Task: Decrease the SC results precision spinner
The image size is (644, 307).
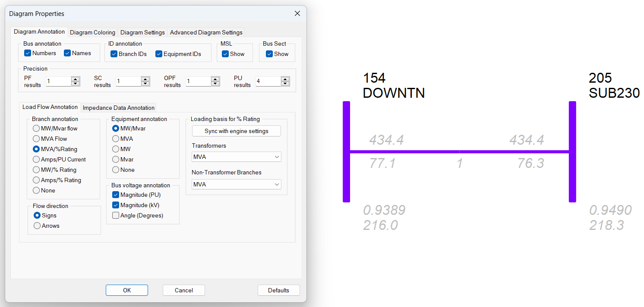Action: pos(145,84)
